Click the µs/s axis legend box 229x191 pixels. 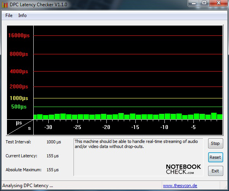(20, 127)
